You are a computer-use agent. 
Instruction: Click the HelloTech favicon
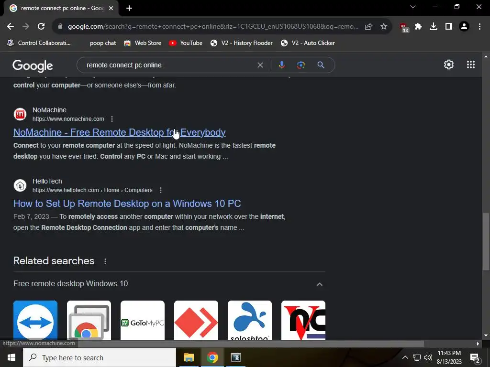click(x=20, y=185)
